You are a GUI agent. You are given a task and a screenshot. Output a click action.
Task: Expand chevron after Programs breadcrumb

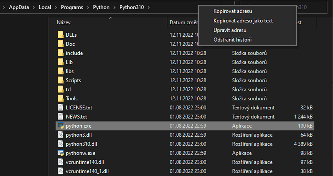(88, 7)
